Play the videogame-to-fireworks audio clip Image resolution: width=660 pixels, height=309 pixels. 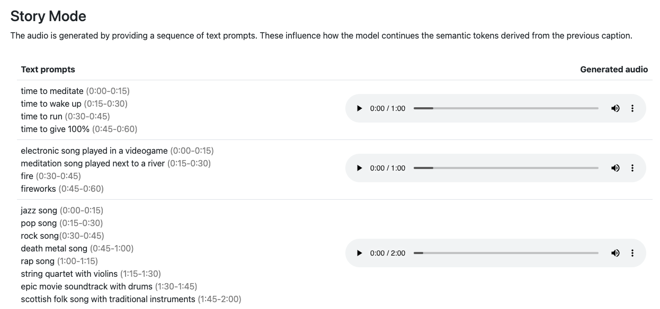point(360,168)
